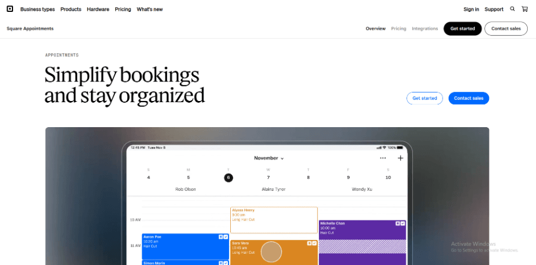Click blue Contact sales hero button
The width and height of the screenshot is (536, 265).
pyautogui.click(x=469, y=99)
